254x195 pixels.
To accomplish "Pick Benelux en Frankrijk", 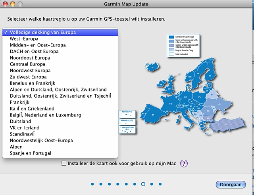I will tap(60, 83).
